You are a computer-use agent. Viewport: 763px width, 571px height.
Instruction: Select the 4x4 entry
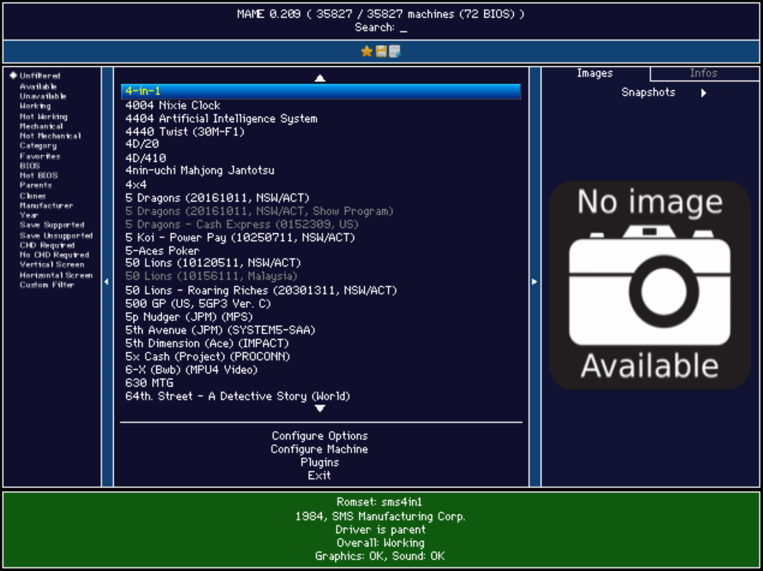pyautogui.click(x=136, y=185)
